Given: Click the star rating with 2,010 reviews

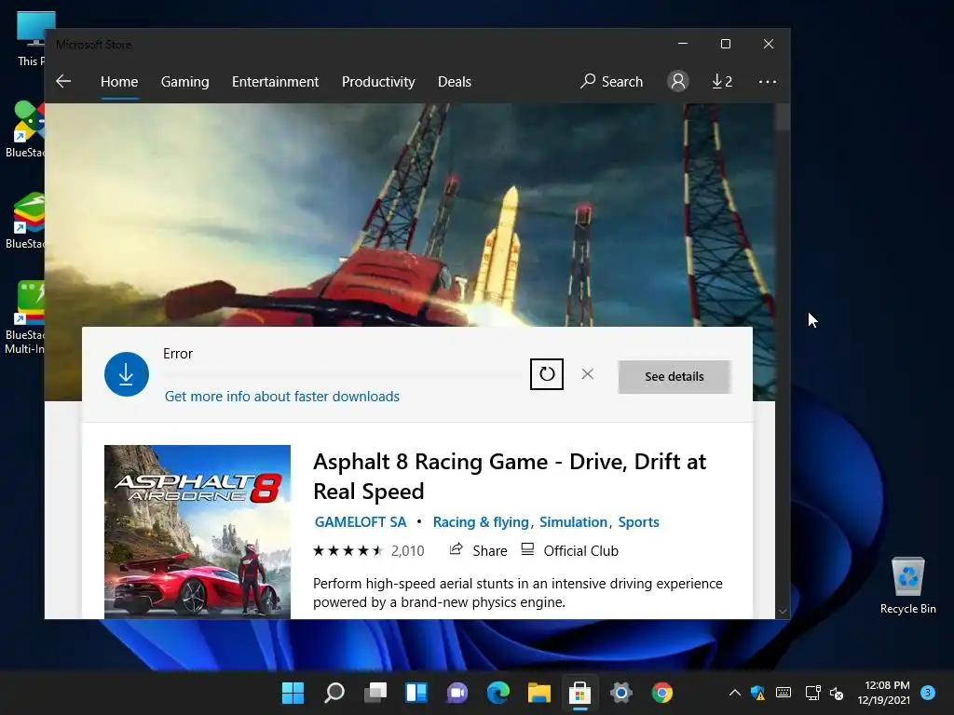Looking at the screenshot, I should pos(369,551).
